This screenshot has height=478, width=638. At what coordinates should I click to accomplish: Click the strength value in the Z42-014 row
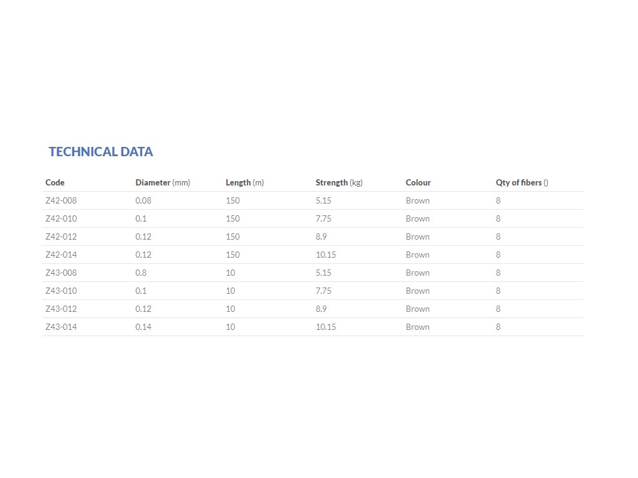click(326, 255)
